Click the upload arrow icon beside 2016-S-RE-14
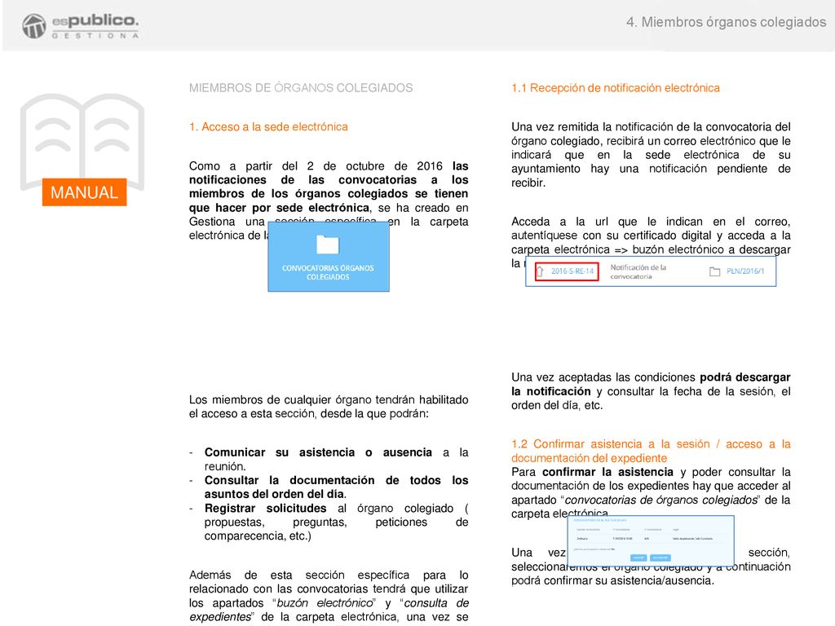 click(x=540, y=271)
